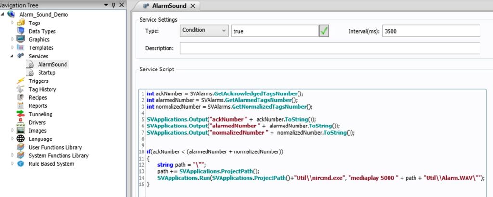Click the Language globe icon
This screenshot has height=197, width=493.
(x=21, y=139)
